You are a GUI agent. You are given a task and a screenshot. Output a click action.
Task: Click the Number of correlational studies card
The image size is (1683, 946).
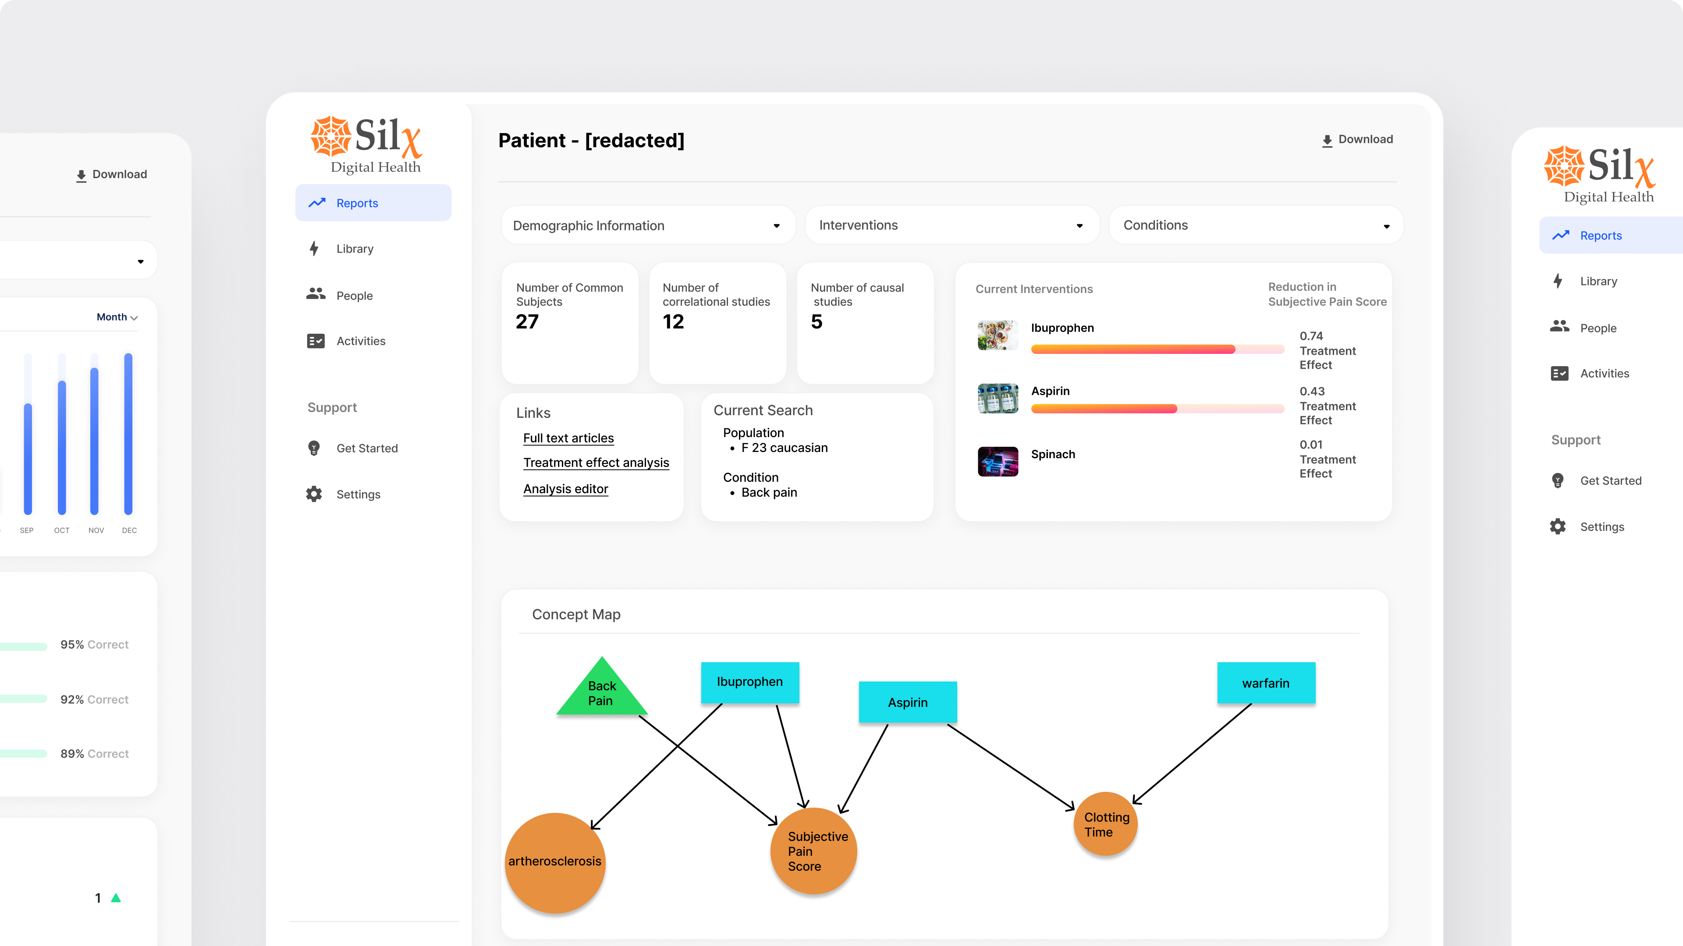(x=717, y=322)
